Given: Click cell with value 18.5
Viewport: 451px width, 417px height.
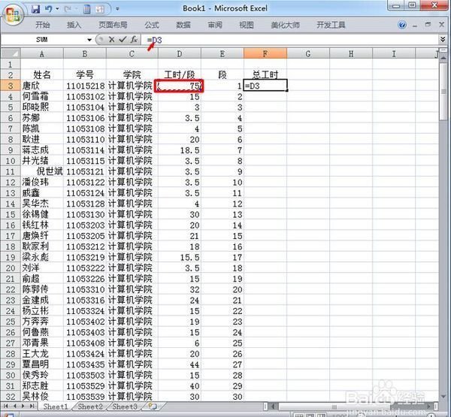Looking at the screenshot, I should [x=179, y=150].
